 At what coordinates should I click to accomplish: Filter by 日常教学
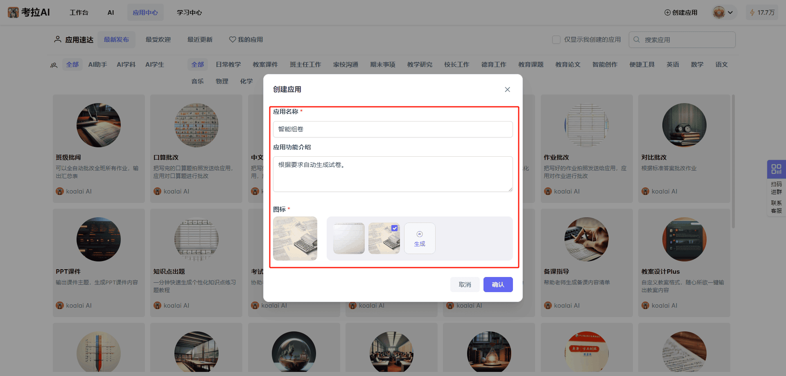(x=228, y=65)
